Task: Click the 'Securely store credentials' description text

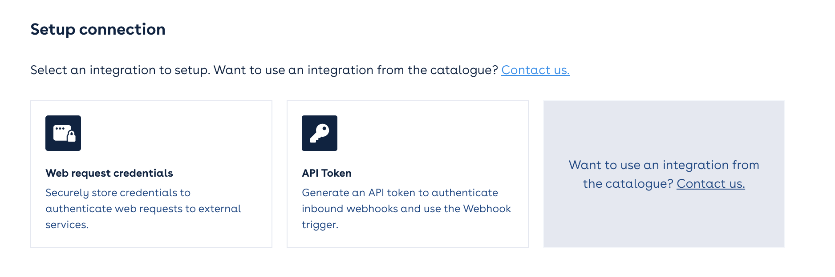Action: (118, 193)
